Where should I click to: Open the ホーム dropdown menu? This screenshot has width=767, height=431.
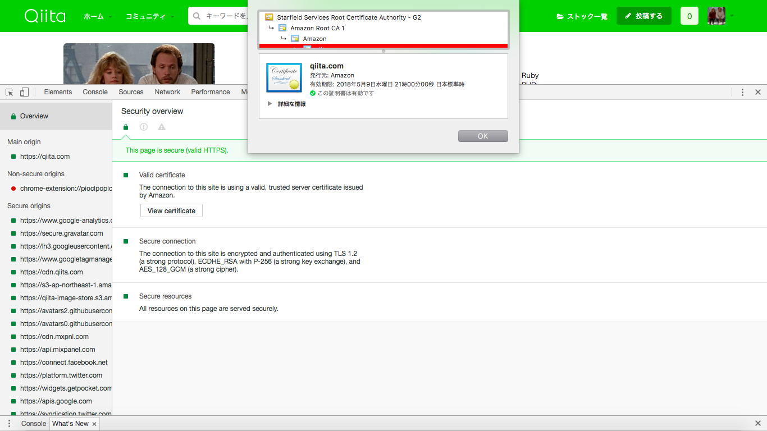[98, 16]
